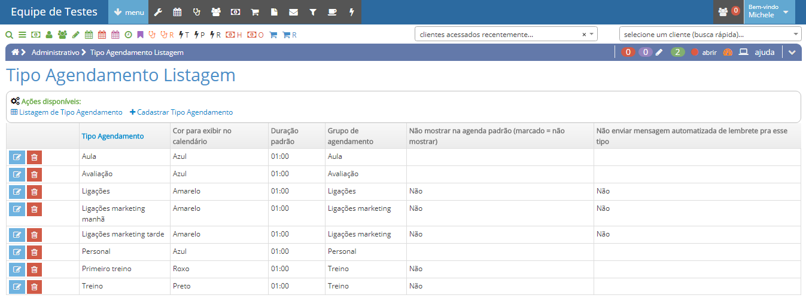This screenshot has height=304, width=806.
Task: Delete the Aula appointment type
Action: coord(34,157)
